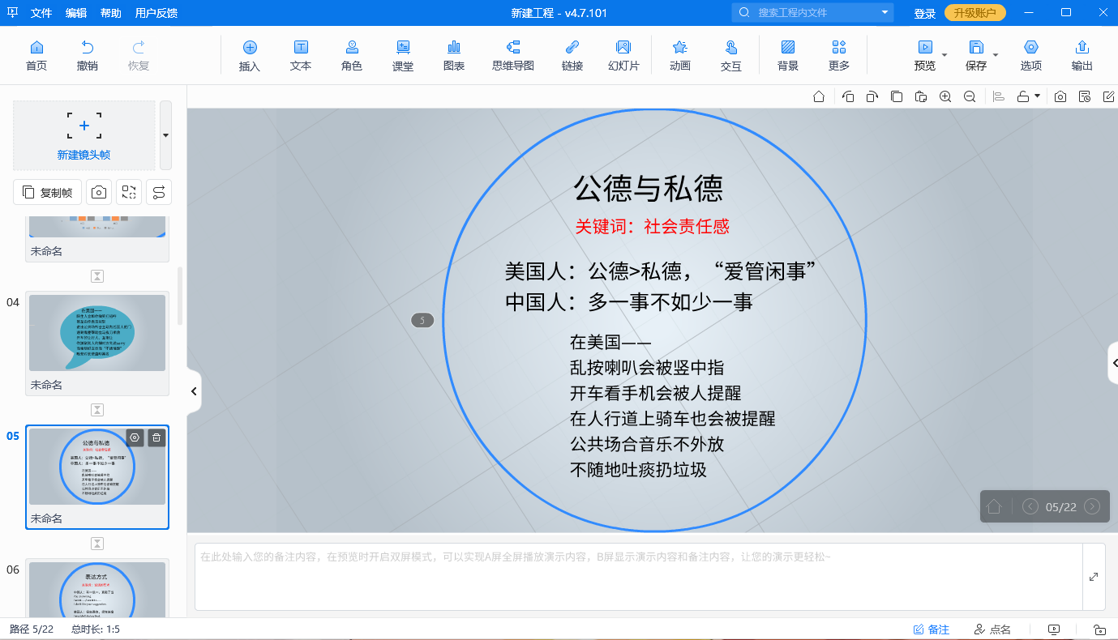Open the lock options dropdown arrow
1118x640 pixels.
(1038, 96)
